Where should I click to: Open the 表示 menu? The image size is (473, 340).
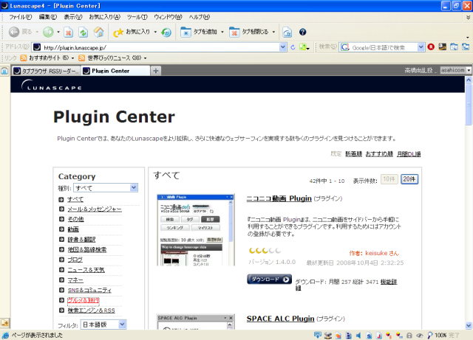point(72,17)
